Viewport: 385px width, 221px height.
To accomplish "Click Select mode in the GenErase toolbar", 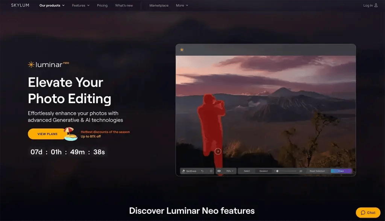I will coord(247,171).
